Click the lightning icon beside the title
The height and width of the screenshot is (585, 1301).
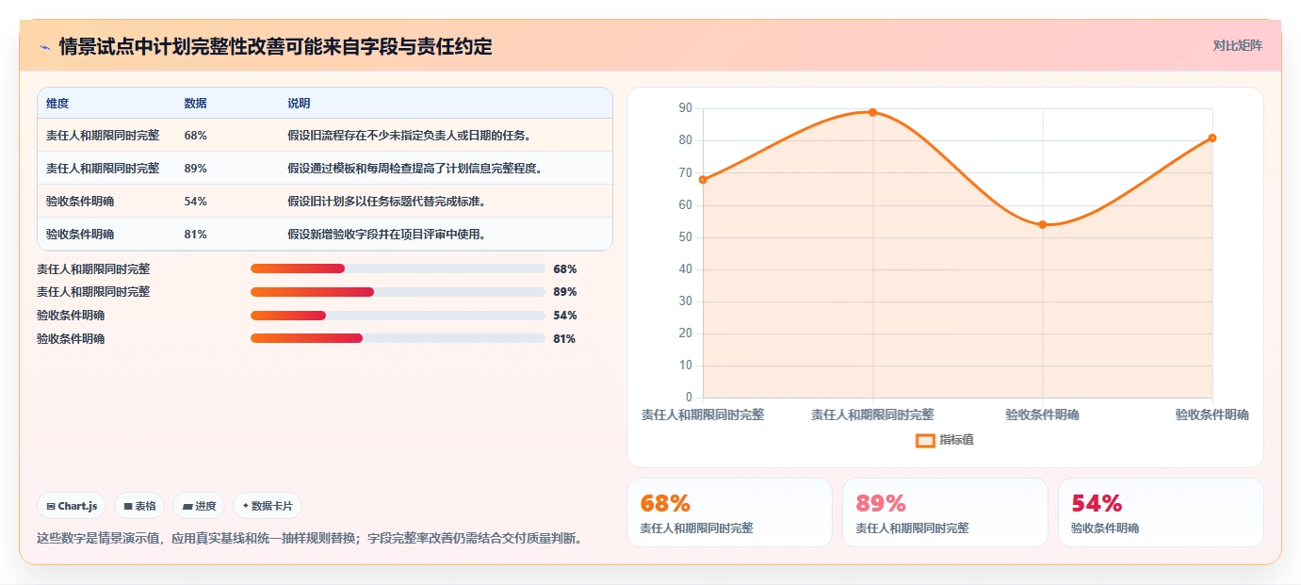(x=44, y=46)
